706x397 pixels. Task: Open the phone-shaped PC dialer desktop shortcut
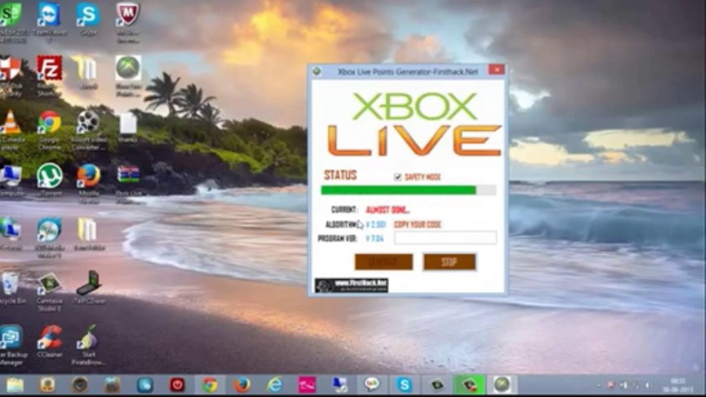coord(88,287)
